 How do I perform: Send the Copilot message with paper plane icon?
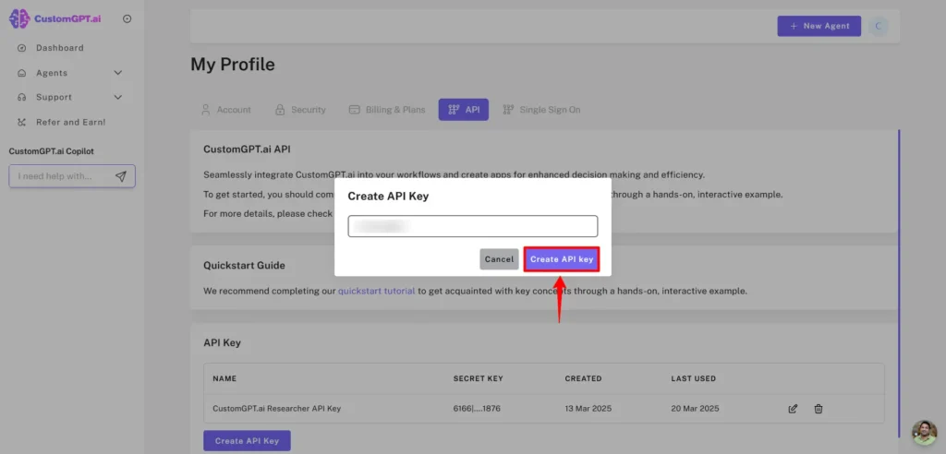click(121, 176)
